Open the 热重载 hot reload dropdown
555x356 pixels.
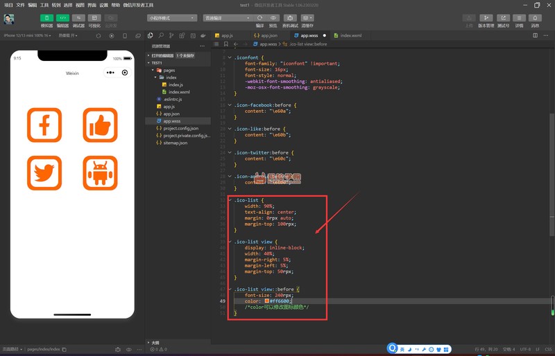coord(67,36)
